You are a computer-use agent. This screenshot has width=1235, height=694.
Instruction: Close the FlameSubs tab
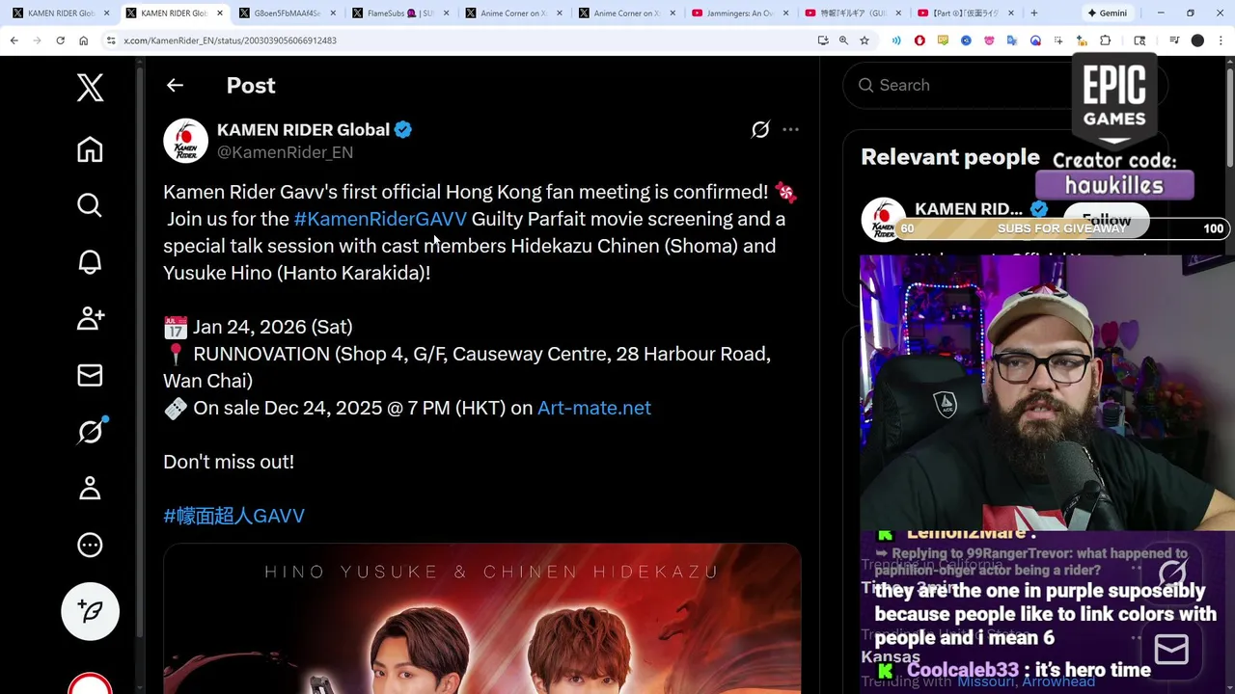446,13
